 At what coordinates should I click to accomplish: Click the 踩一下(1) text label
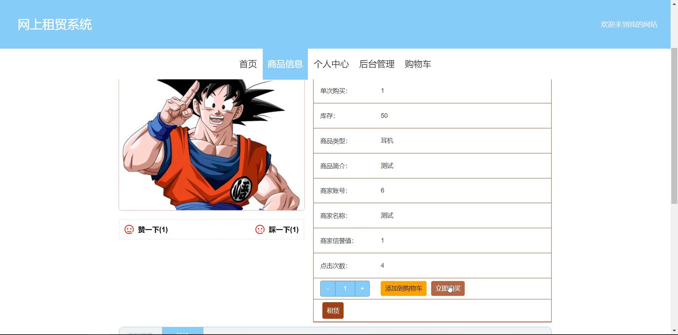tap(284, 230)
